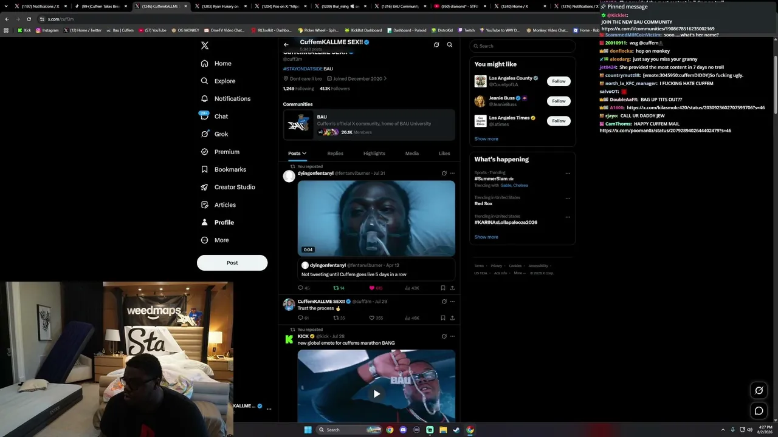This screenshot has height=437, width=778.
Task: Open more options on Trust the process post
Action: coord(452,301)
